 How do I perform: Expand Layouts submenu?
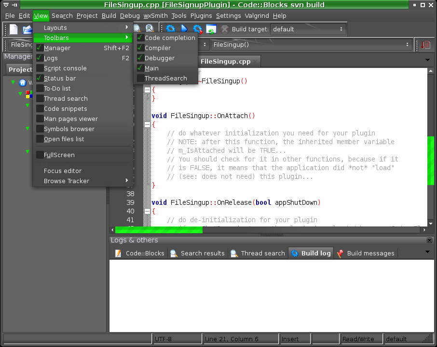click(x=83, y=27)
